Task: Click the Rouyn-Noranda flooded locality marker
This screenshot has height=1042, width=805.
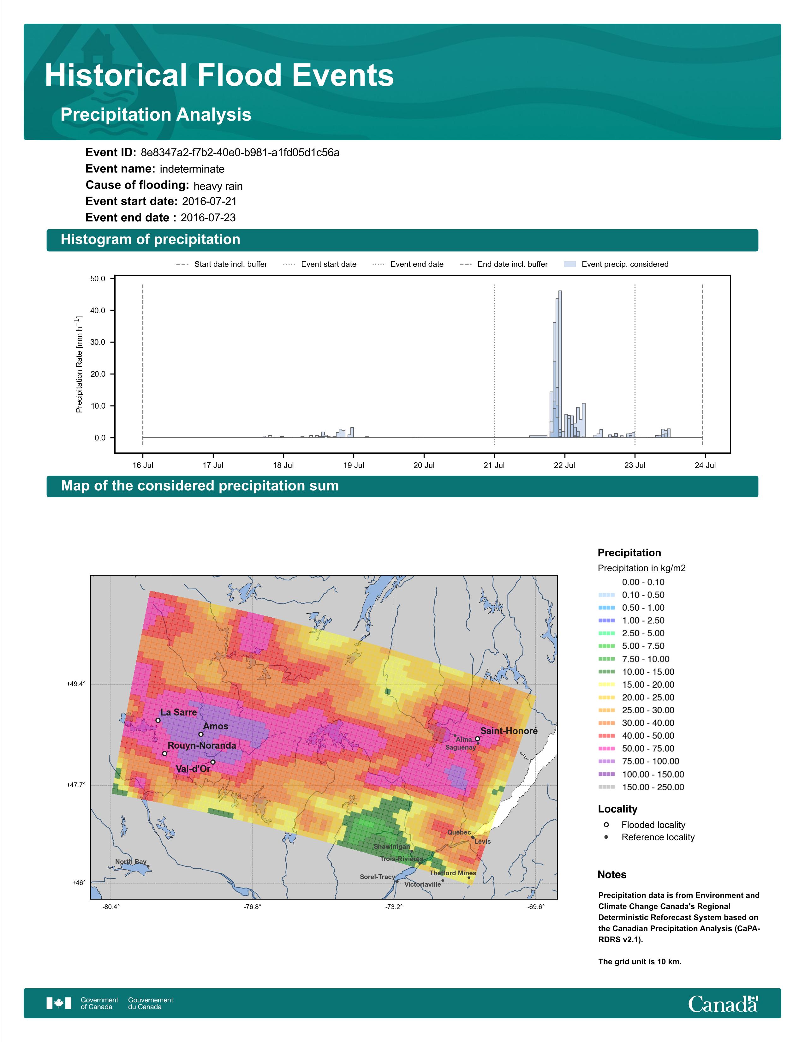Action: pyautogui.click(x=164, y=753)
